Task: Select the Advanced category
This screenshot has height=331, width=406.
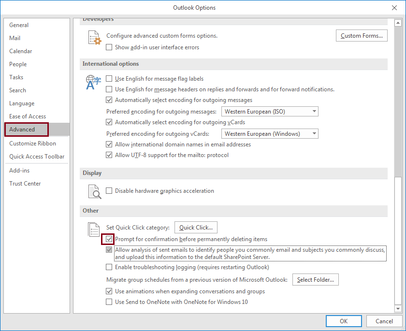Action: [x=37, y=130]
